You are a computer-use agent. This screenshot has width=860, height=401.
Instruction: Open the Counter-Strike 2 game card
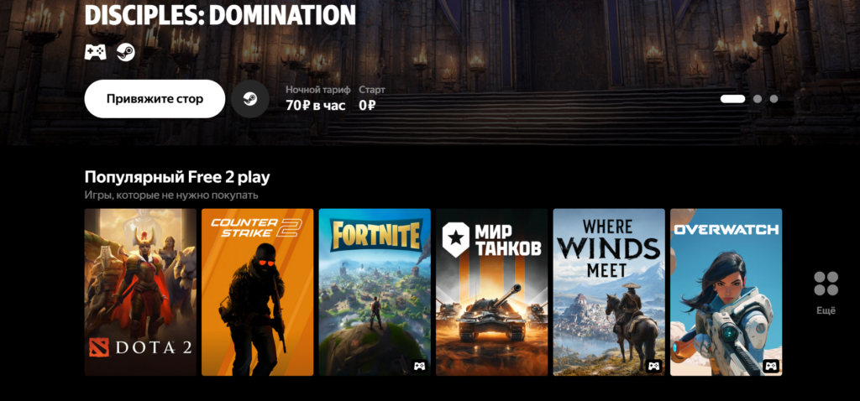point(257,292)
